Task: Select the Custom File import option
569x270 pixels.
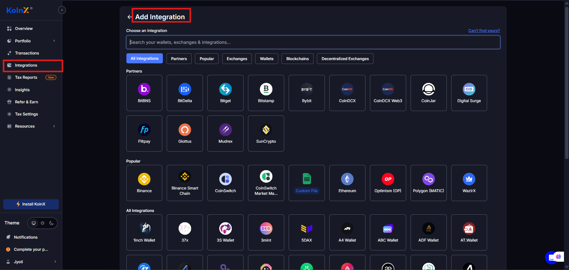Action: pyautogui.click(x=306, y=183)
